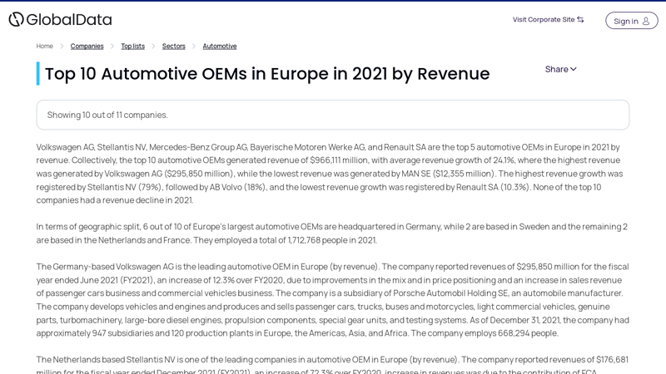Click the GlobalData logo
The height and width of the screenshot is (374, 666).
(x=60, y=19)
